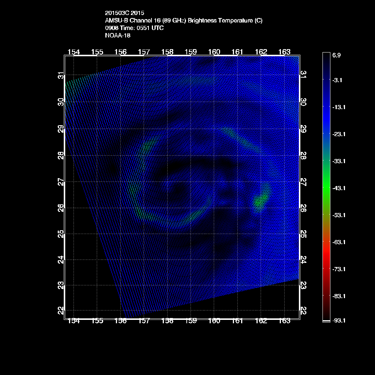Click latitude 22 on the right axis
Image resolution: width=375 pixels, height=375 pixels.
(x=303, y=311)
